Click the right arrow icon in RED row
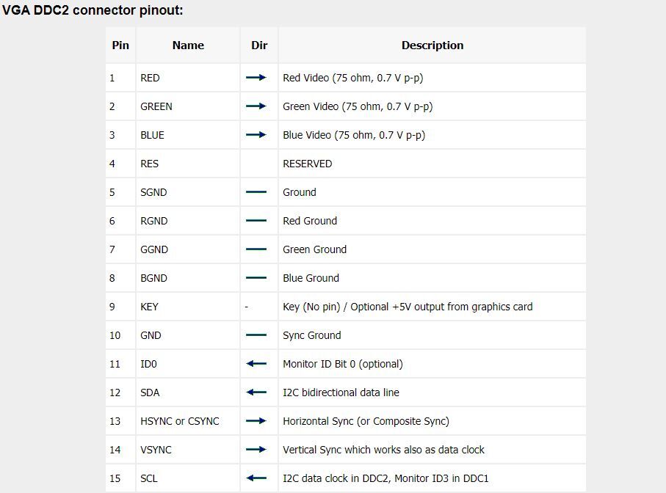Viewport: 666px width, 493px height. (x=256, y=78)
